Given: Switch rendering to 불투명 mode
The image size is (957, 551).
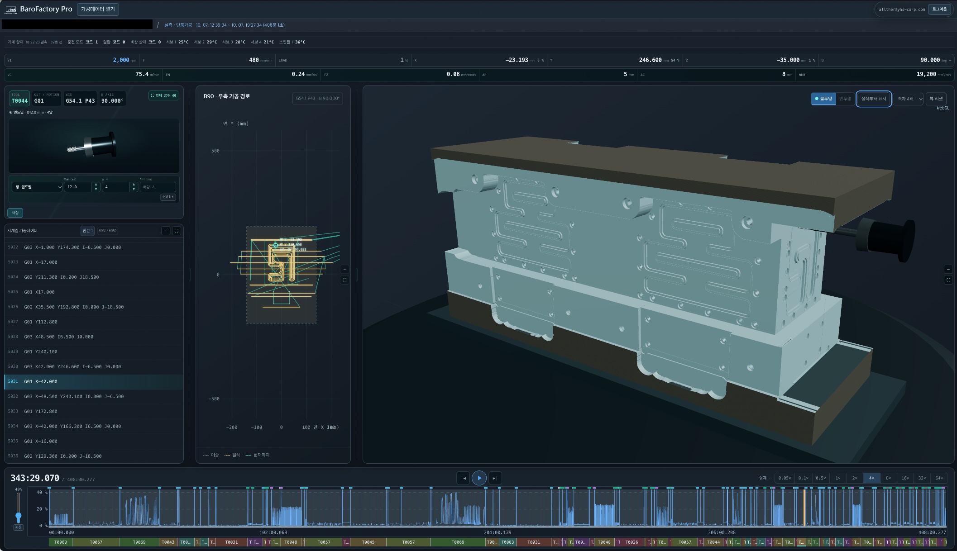Looking at the screenshot, I should 823,99.
